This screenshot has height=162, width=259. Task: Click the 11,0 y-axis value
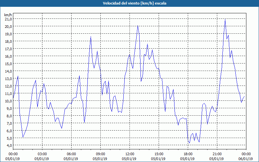click(8, 93)
